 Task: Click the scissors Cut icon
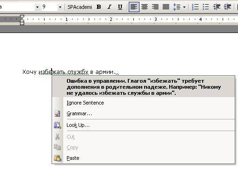click(57, 137)
